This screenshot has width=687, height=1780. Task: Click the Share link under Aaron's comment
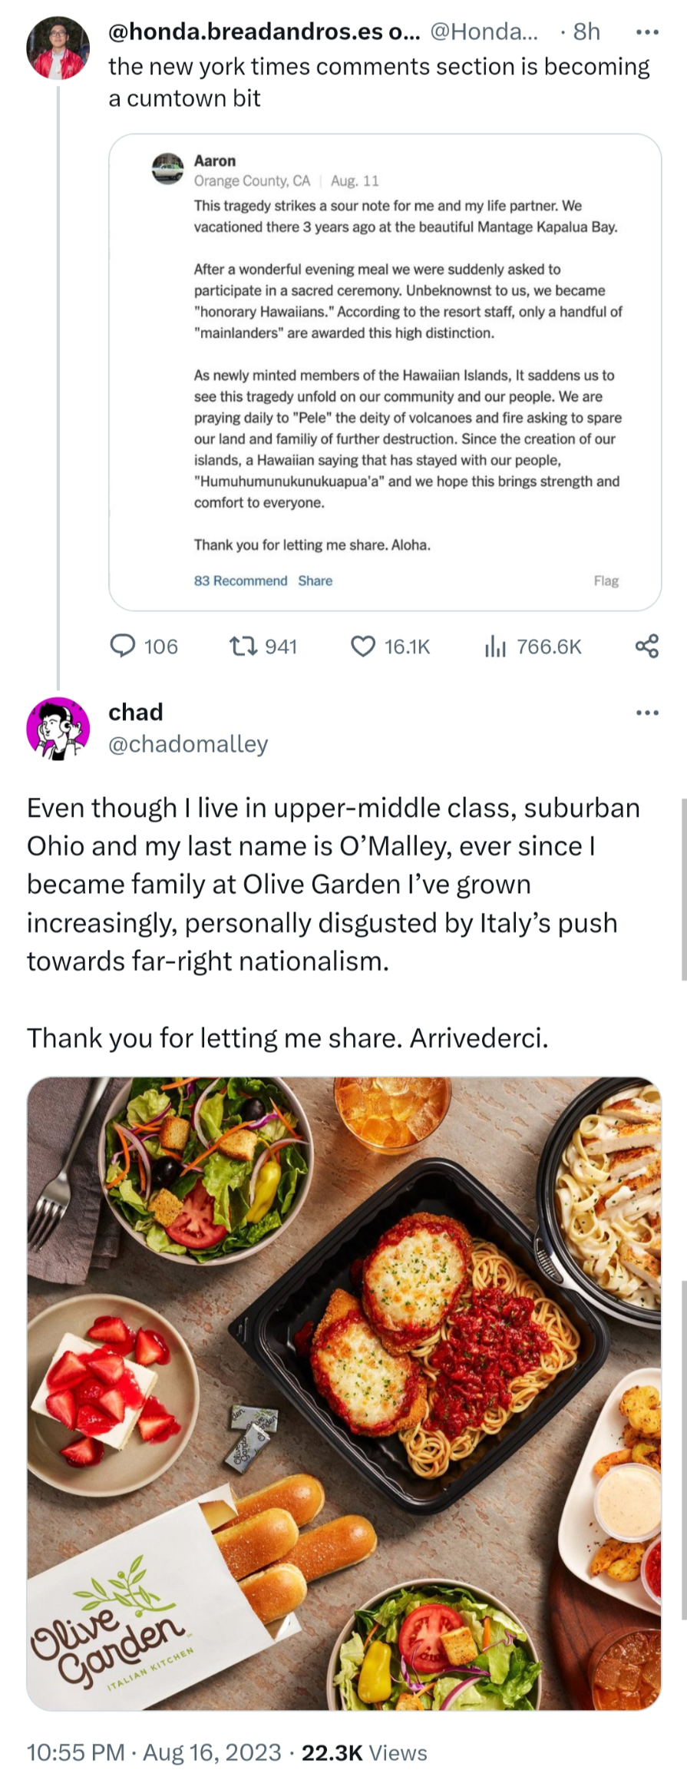[315, 581]
